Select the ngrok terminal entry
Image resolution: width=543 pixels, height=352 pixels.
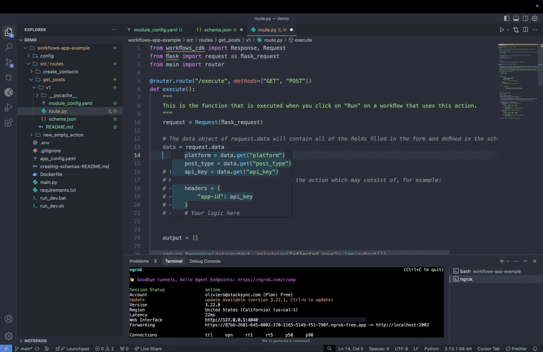pos(496,279)
